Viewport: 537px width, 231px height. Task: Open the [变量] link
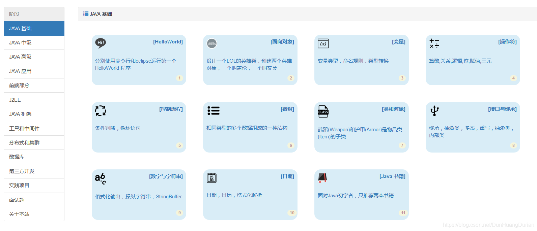pos(399,42)
